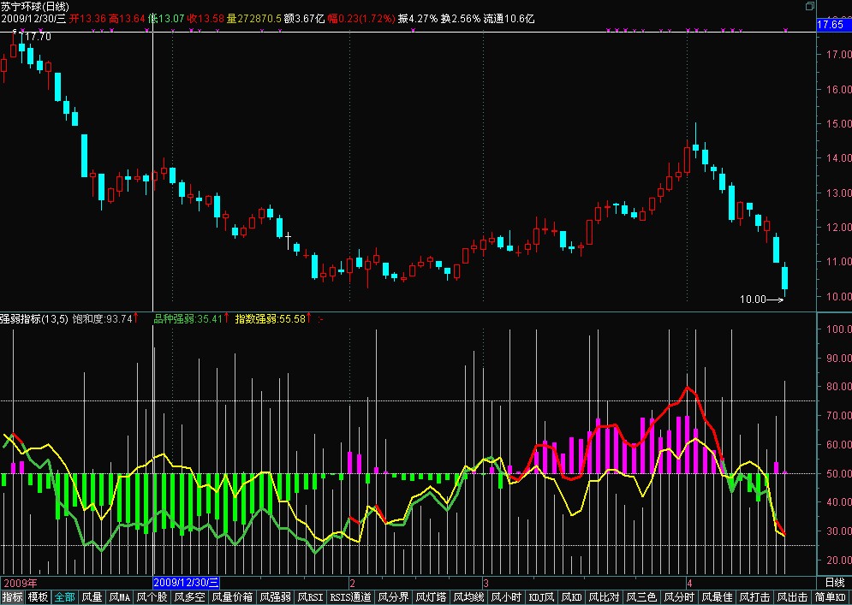Open the 指标 tab
852x605 pixels.
12,597
